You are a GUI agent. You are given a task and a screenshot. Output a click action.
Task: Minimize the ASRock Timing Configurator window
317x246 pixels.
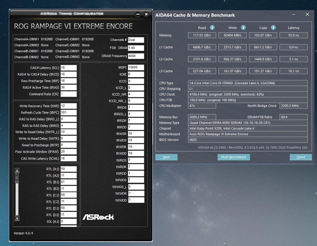(x=138, y=14)
